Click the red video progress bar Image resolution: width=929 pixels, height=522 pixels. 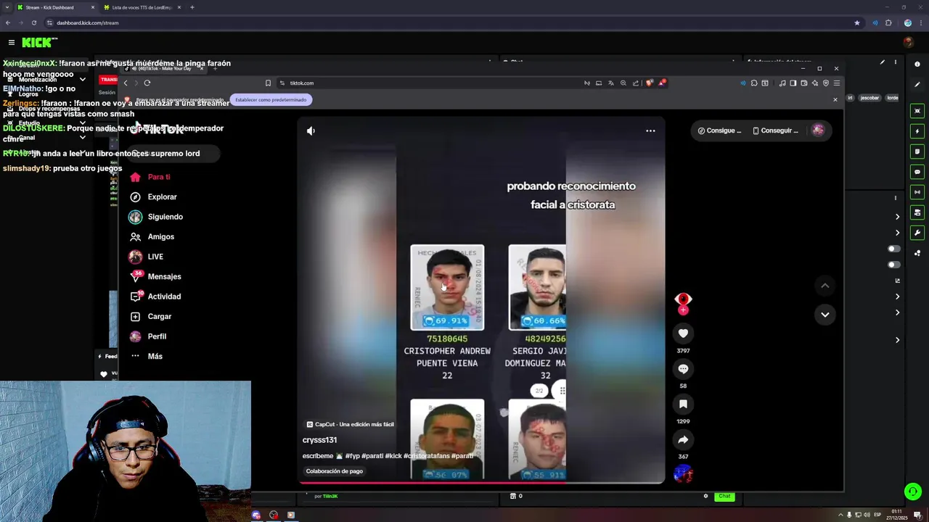coord(482,482)
